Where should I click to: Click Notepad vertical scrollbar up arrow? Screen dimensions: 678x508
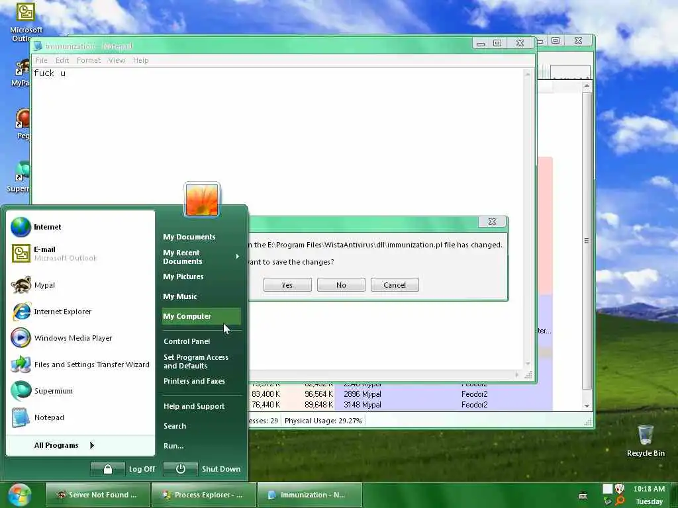[528, 74]
